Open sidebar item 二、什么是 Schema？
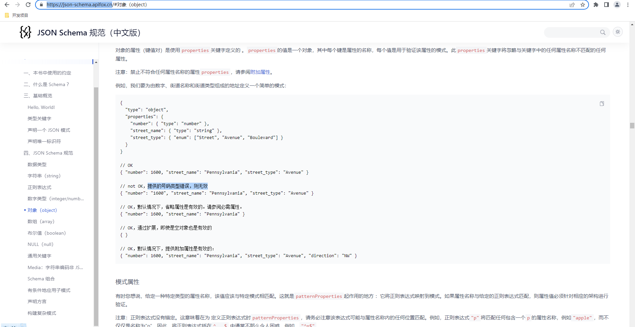This screenshot has height=327, width=635. (x=46, y=84)
